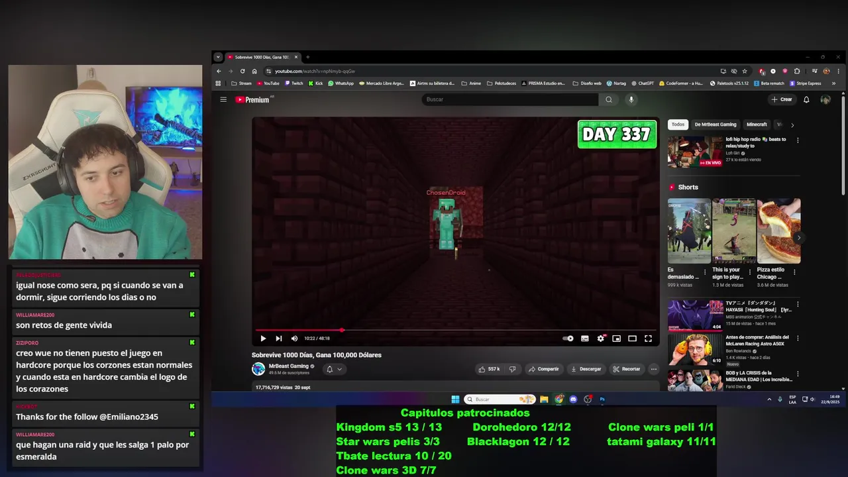Open the Kick bookmark
The image size is (848, 477).
(x=315, y=83)
